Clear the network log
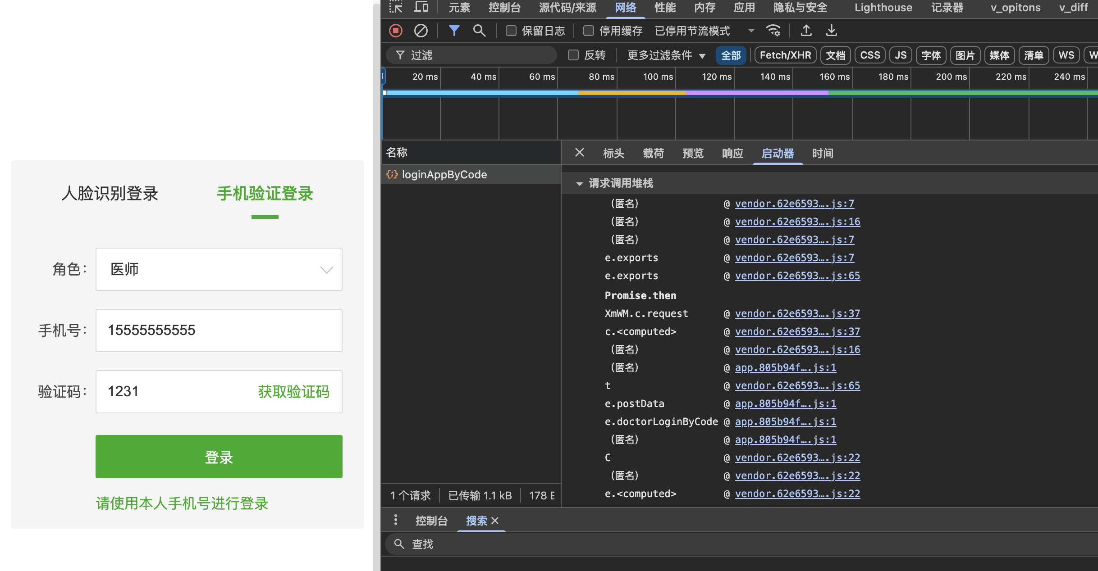 pyautogui.click(x=421, y=31)
